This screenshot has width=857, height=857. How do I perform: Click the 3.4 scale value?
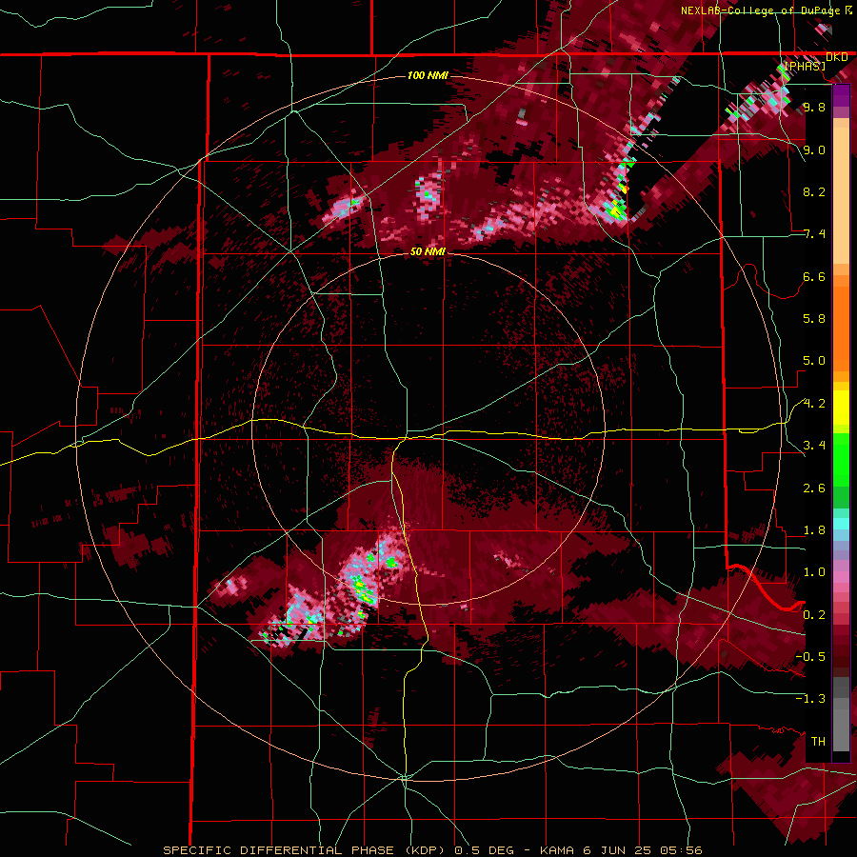pos(814,446)
